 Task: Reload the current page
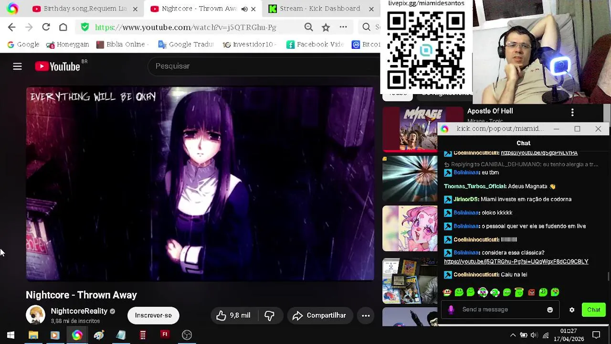(x=46, y=27)
